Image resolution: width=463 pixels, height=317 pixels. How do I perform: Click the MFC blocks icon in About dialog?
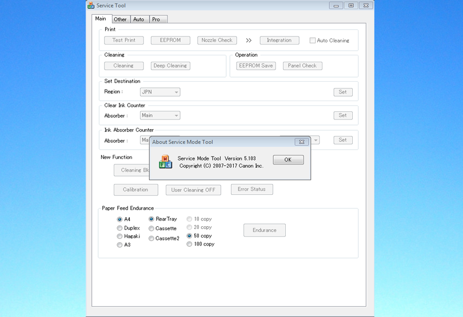[165, 162]
